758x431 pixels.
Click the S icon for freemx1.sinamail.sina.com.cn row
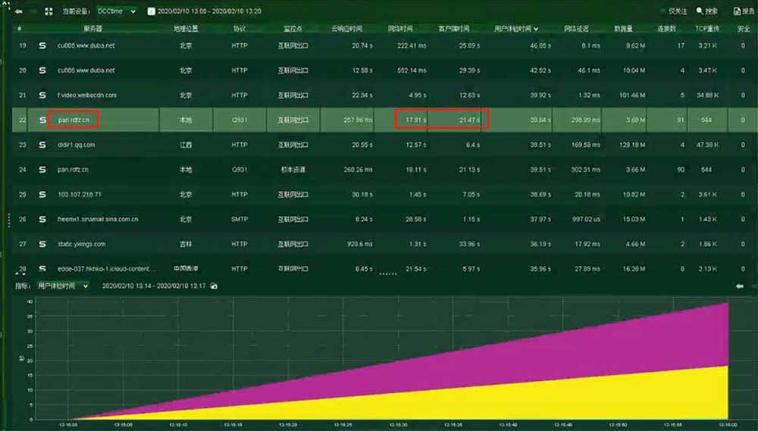coord(42,220)
